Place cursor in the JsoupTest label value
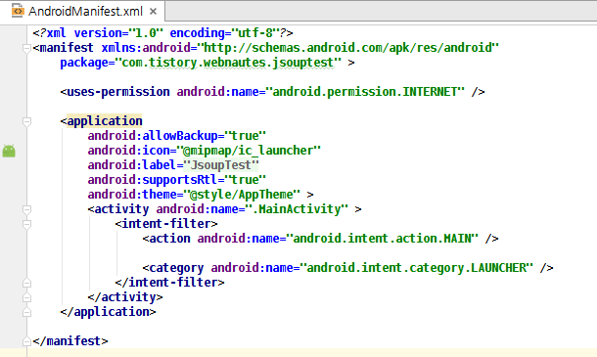Screen dimensions: 597x357 (x=221, y=165)
